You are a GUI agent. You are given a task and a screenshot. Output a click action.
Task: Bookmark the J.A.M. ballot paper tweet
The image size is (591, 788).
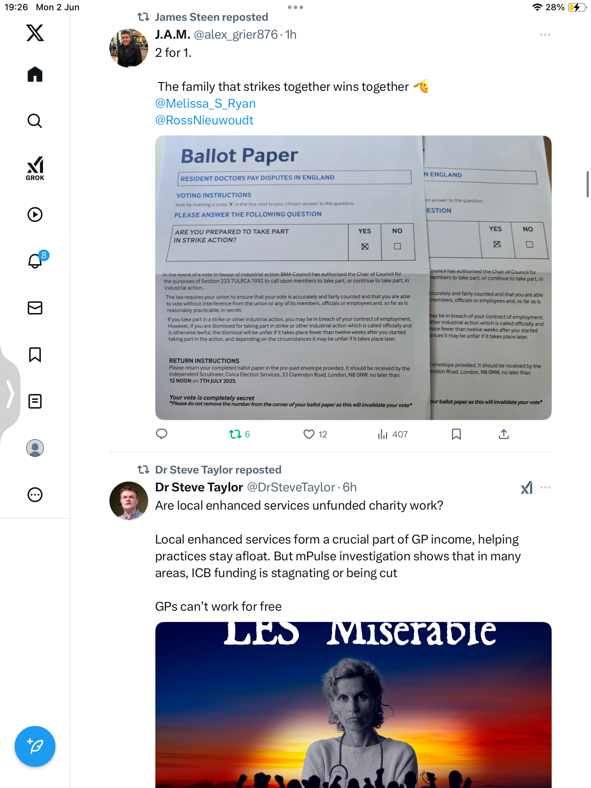(456, 434)
